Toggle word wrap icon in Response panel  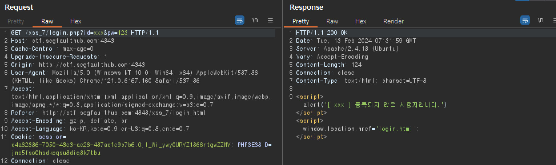pos(525,20)
